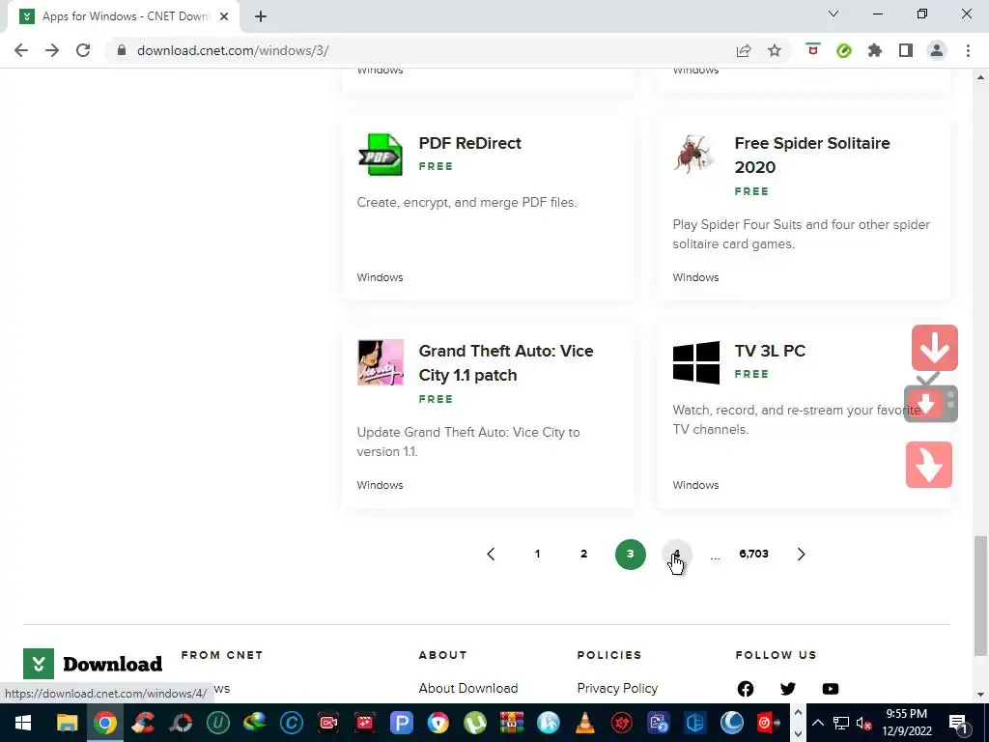Click the 9:55 PM clock
Screen dimensions: 989x742
[906, 714]
